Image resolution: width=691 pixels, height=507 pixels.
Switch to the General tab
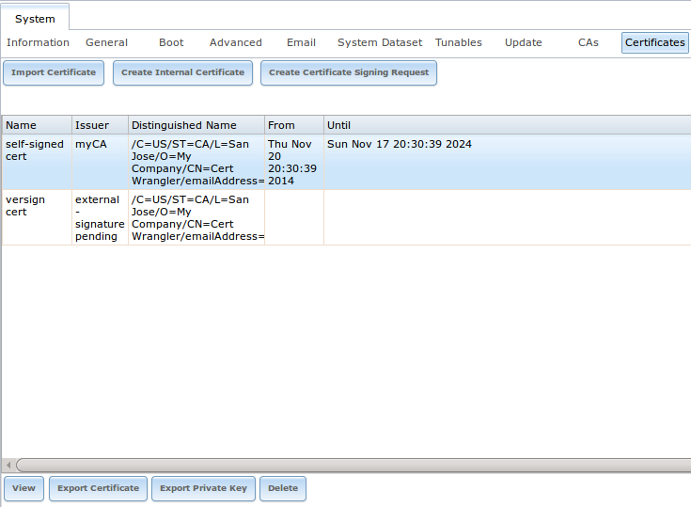point(106,42)
